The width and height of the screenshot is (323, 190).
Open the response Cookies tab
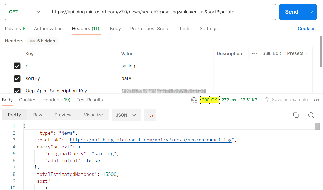tap(28, 100)
